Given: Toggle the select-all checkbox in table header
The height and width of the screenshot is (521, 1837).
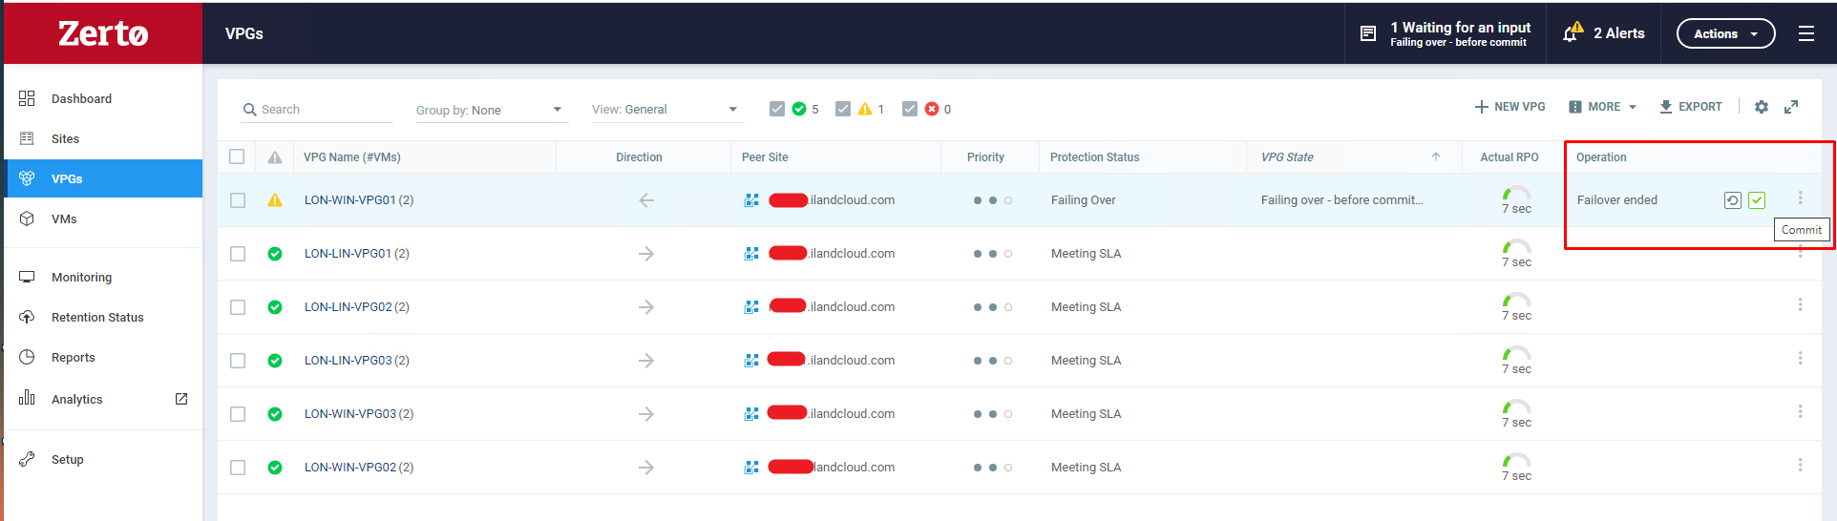Looking at the screenshot, I should click(x=237, y=156).
